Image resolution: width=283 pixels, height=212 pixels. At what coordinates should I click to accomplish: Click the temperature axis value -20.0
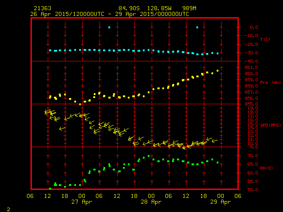tap(251, 44)
